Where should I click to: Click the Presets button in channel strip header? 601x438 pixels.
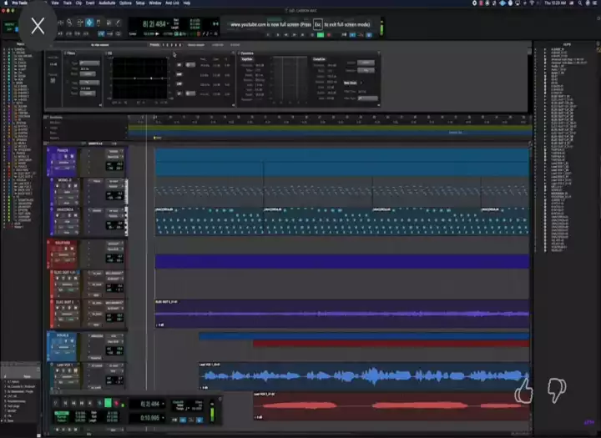pyautogui.click(x=154, y=45)
